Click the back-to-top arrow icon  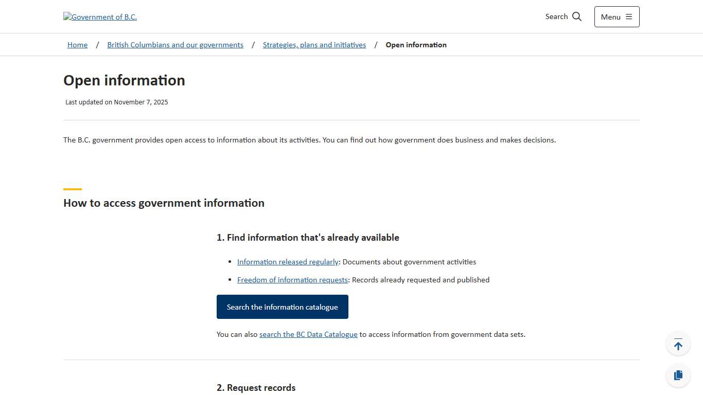coord(678,343)
